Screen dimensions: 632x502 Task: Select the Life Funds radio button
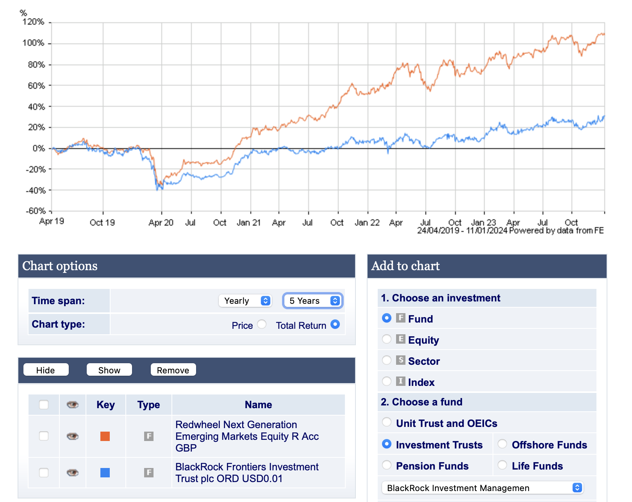click(502, 465)
